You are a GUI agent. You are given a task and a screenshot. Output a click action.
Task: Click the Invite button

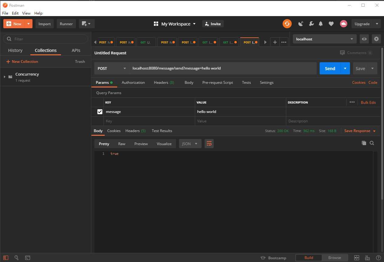click(x=213, y=24)
